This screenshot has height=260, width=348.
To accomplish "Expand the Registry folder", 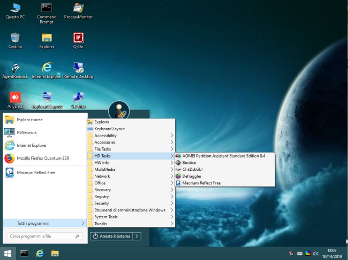I will (131, 196).
